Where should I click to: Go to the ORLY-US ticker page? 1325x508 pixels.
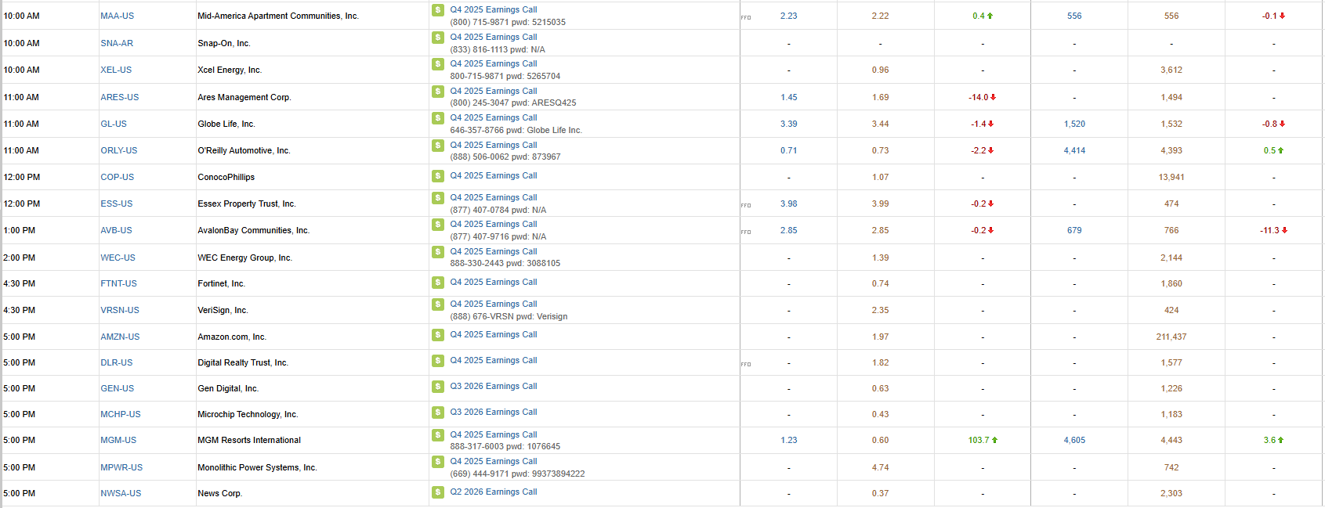118,150
